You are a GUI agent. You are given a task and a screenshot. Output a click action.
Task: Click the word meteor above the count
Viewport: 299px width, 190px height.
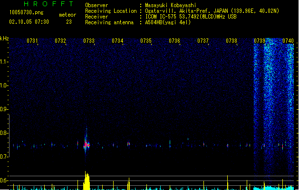click(68, 15)
